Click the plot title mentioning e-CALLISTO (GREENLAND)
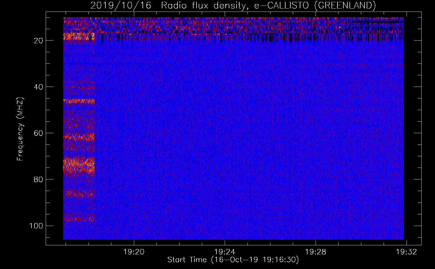Viewport: 435px width, 269px height. coord(233,5)
